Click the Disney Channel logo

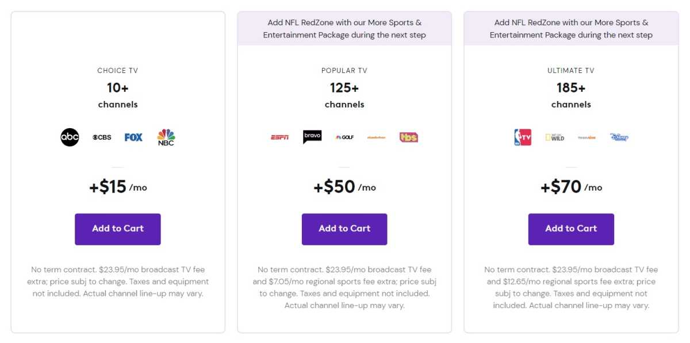[x=619, y=137]
